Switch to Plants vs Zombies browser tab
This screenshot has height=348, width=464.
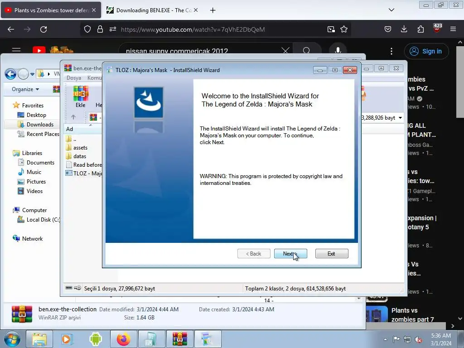click(x=50, y=10)
